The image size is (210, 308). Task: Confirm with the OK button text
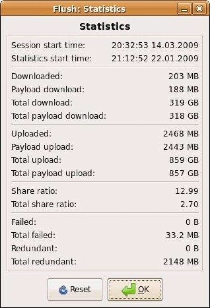[144, 289]
